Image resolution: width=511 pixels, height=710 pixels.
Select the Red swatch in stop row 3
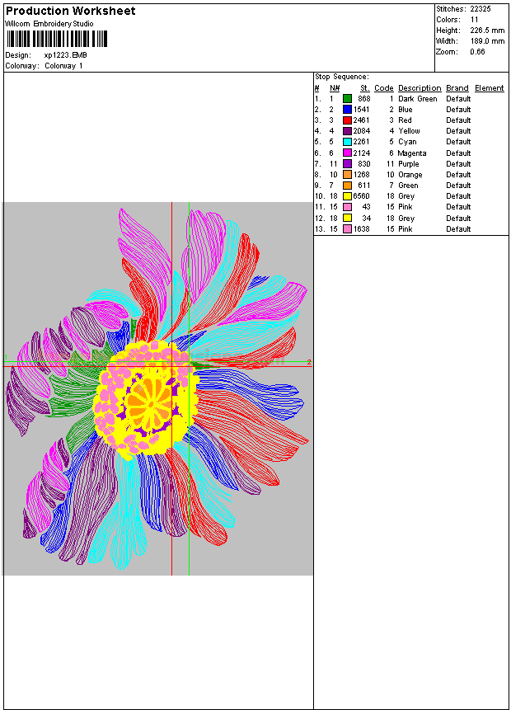coord(347,120)
